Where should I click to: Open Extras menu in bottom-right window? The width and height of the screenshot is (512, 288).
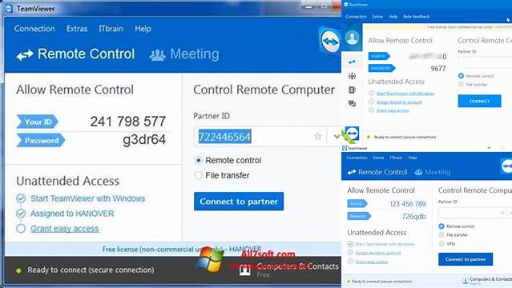click(x=378, y=158)
